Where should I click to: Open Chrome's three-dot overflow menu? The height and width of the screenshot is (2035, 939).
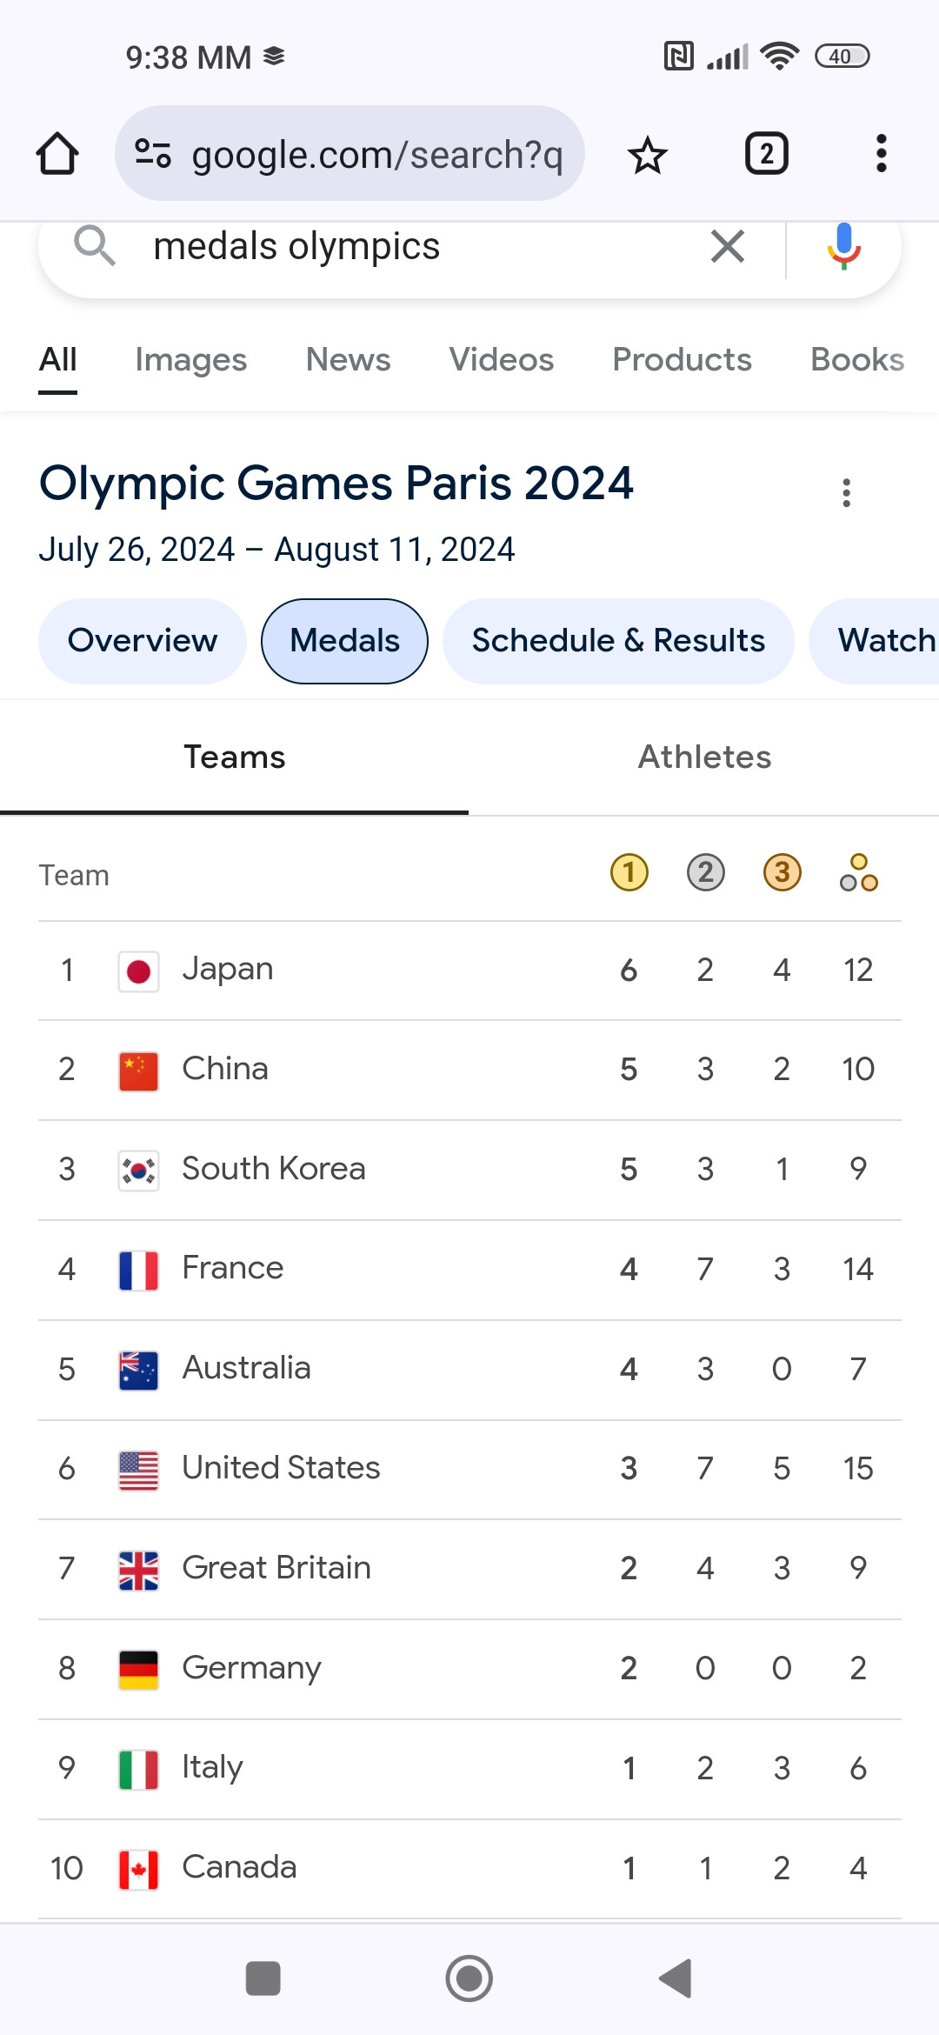pyautogui.click(x=881, y=154)
